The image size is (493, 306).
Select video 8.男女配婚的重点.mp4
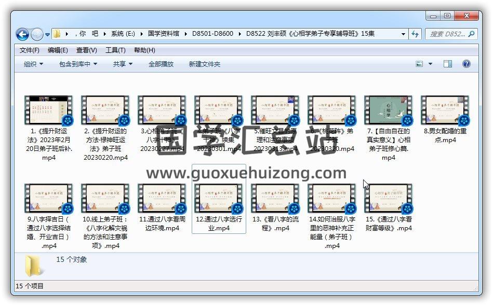(x=445, y=119)
